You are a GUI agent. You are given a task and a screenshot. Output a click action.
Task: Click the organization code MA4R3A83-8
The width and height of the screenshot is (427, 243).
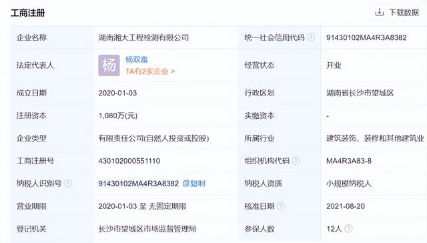point(349,161)
